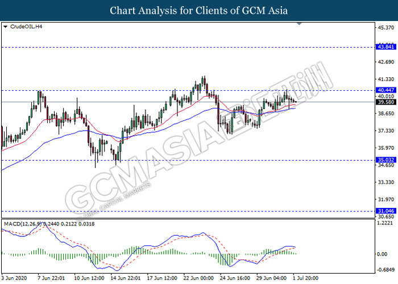
Task: Click the MACD scale value 1.2221
Action: pyautogui.click(x=385, y=223)
